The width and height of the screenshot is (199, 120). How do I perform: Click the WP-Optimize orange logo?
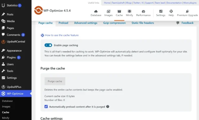(39, 10)
